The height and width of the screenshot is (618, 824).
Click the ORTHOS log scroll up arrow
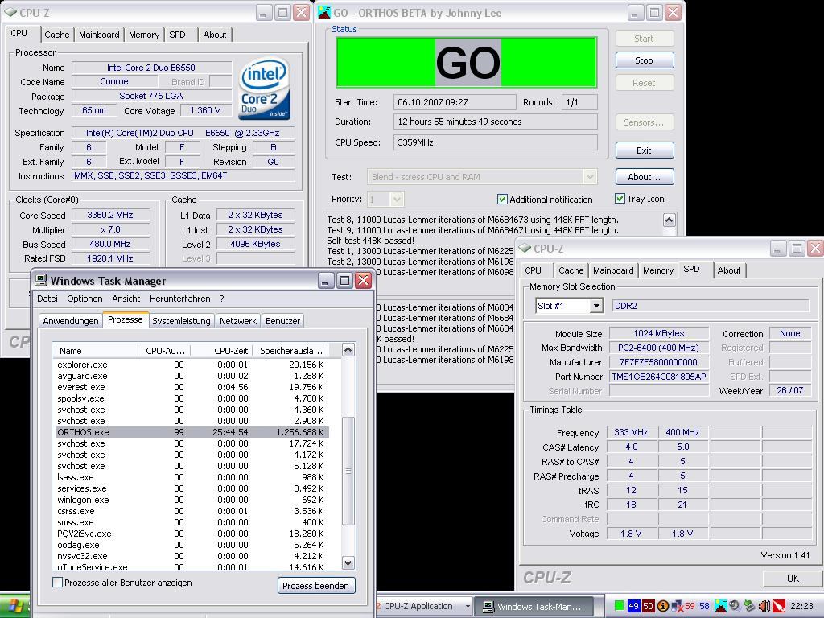(669, 220)
